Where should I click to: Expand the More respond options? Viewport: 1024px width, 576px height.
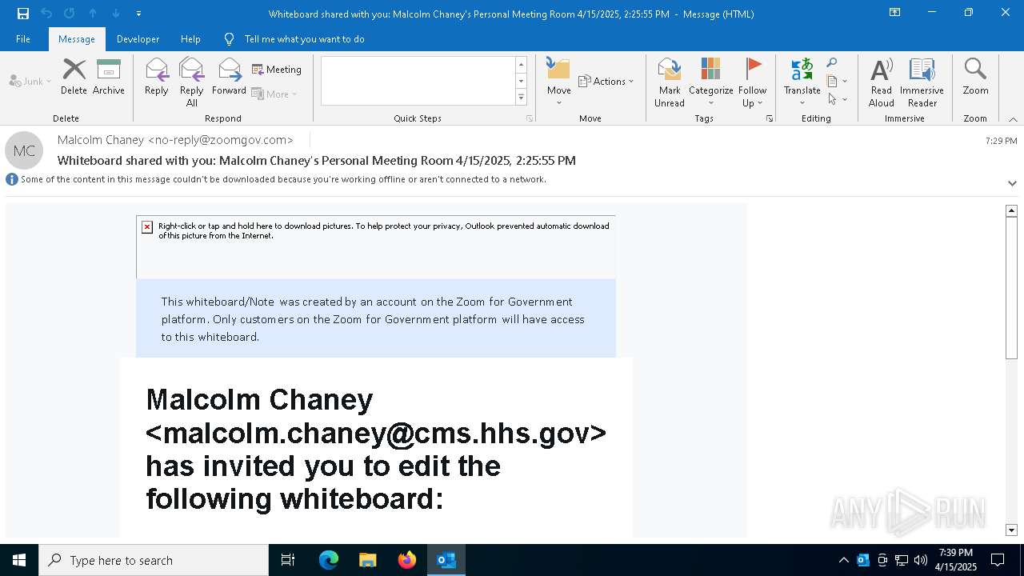point(274,94)
